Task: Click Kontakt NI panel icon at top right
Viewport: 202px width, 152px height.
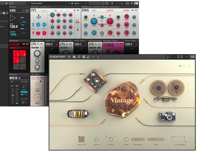Action: coord(192,57)
